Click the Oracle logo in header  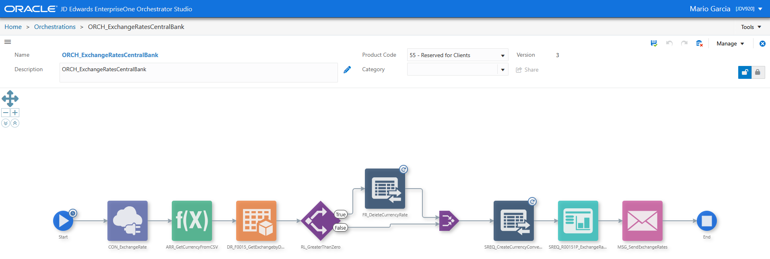[x=31, y=9]
